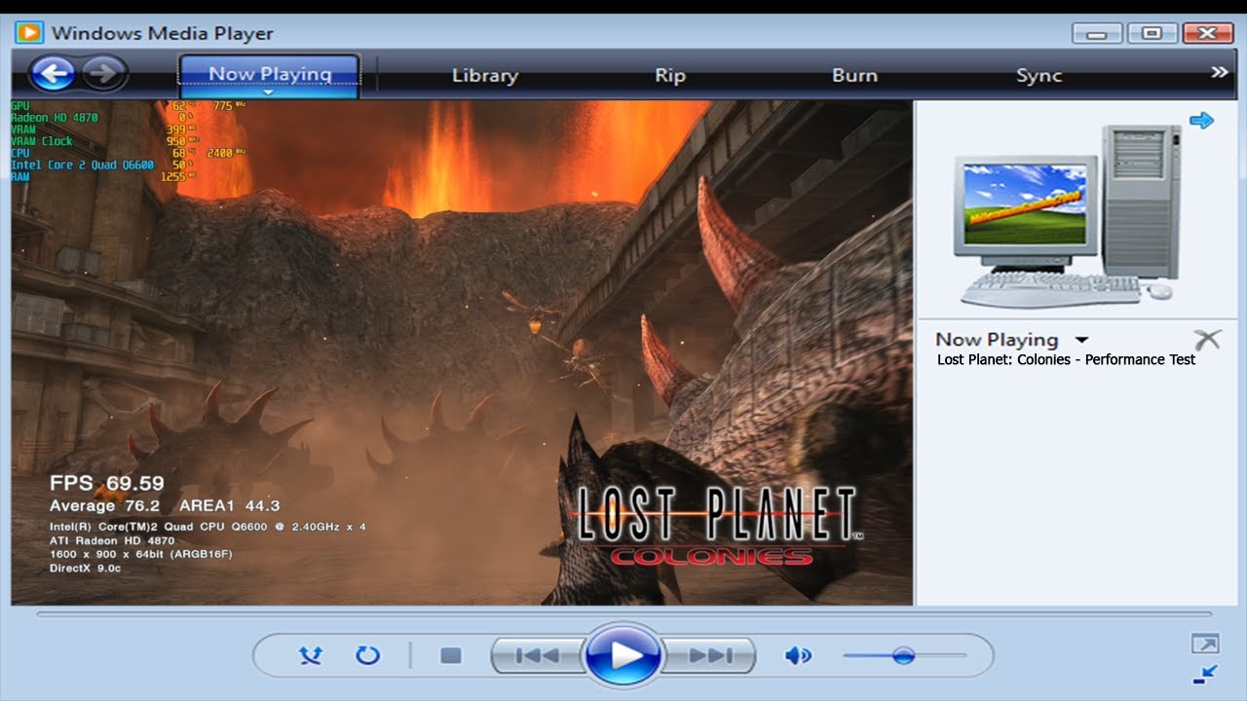Click the seek bar track
The height and width of the screenshot is (701, 1247).
(x=623, y=614)
